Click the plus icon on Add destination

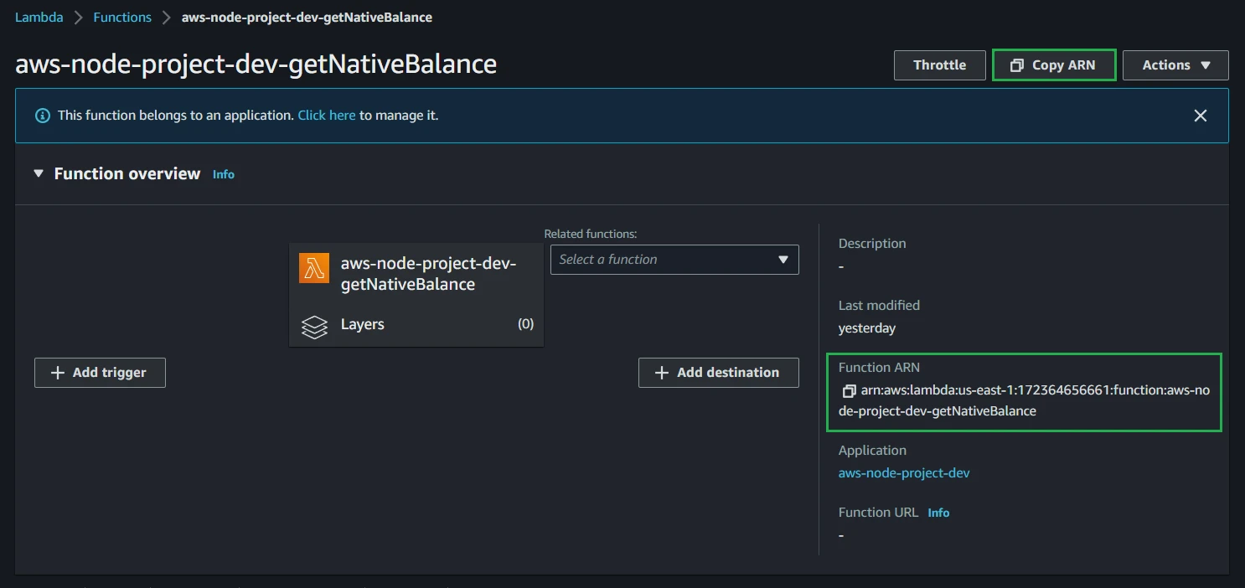662,373
